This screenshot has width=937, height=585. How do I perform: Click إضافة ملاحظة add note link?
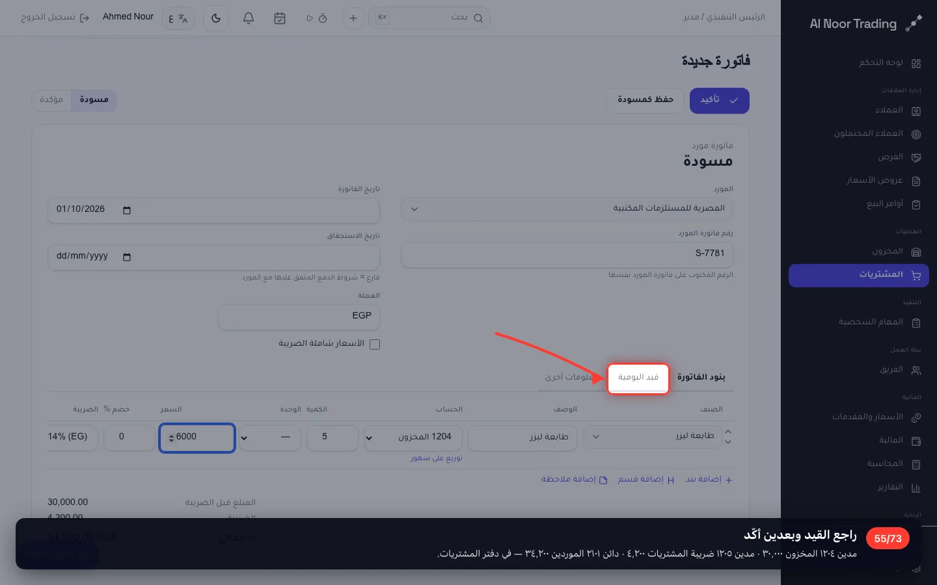[575, 480]
